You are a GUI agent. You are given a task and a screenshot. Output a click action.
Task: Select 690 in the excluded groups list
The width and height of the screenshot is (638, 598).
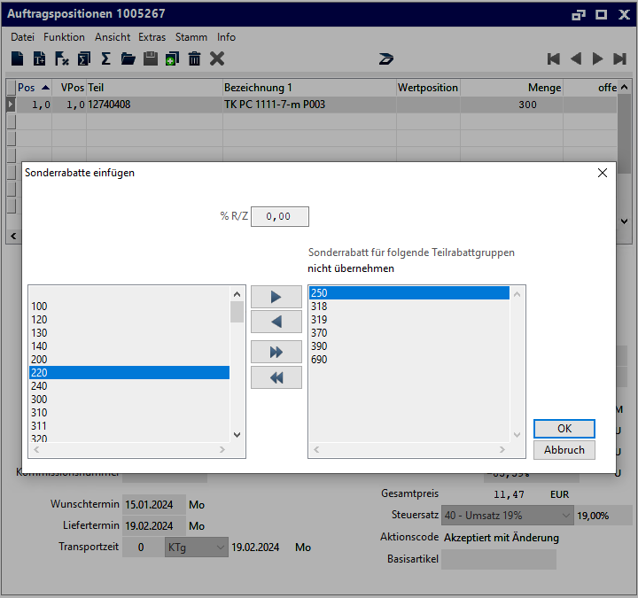[x=409, y=360]
